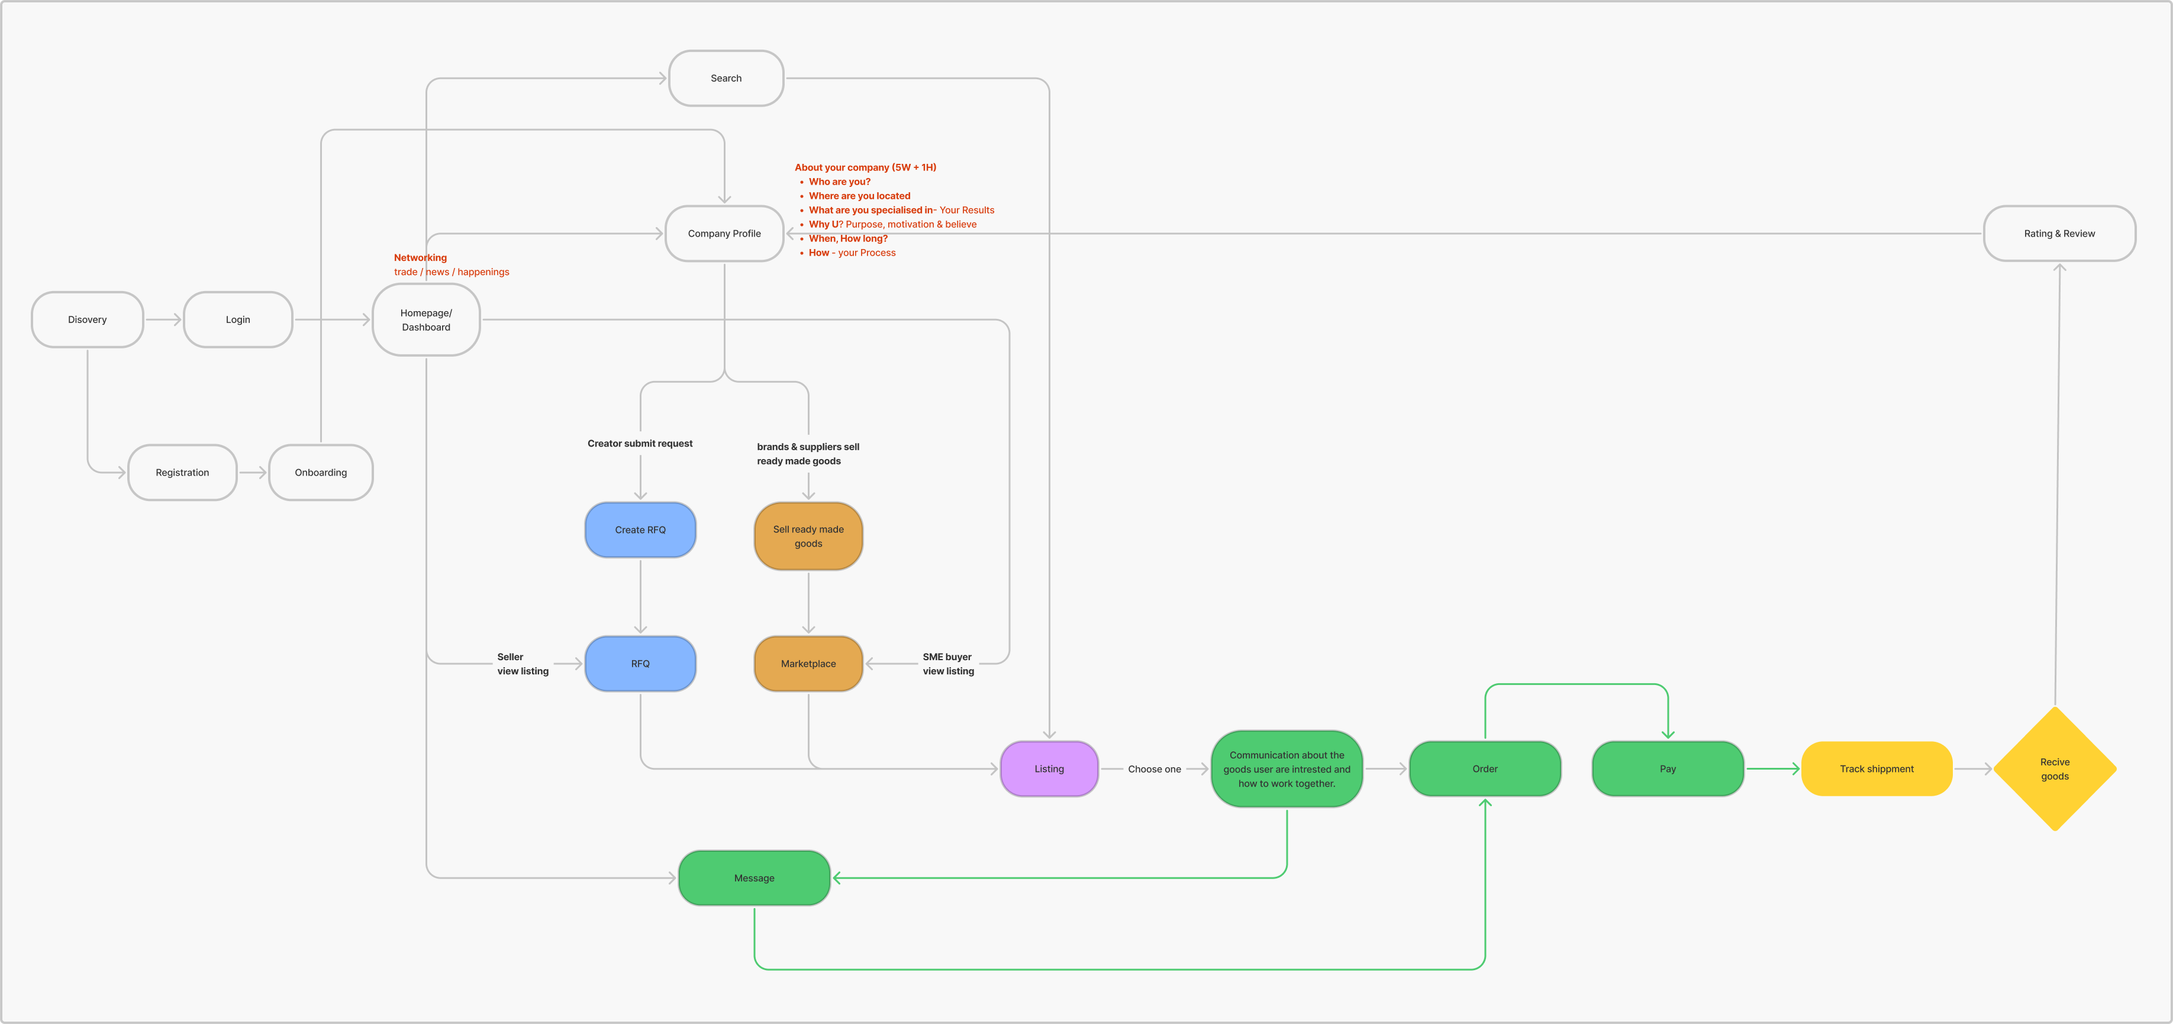Click the Onboarding node

321,472
